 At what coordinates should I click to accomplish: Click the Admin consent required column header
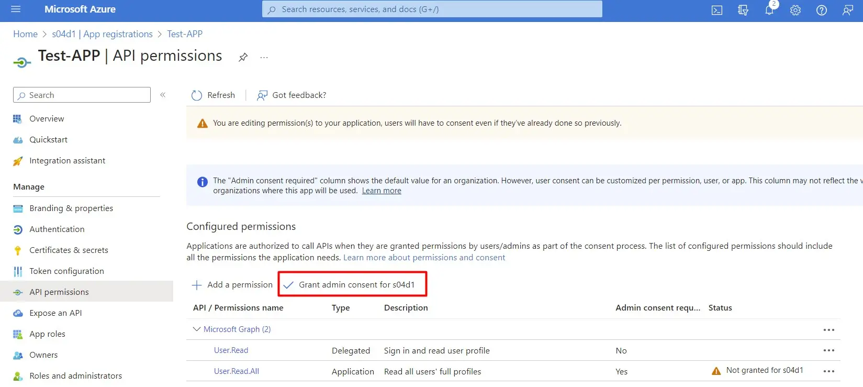(x=658, y=308)
